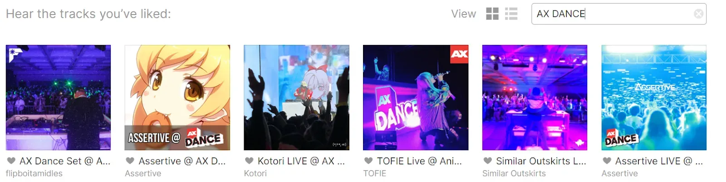Image resolution: width=726 pixels, height=182 pixels.
Task: Clear the AX DANCE search text
Action: coord(699,14)
